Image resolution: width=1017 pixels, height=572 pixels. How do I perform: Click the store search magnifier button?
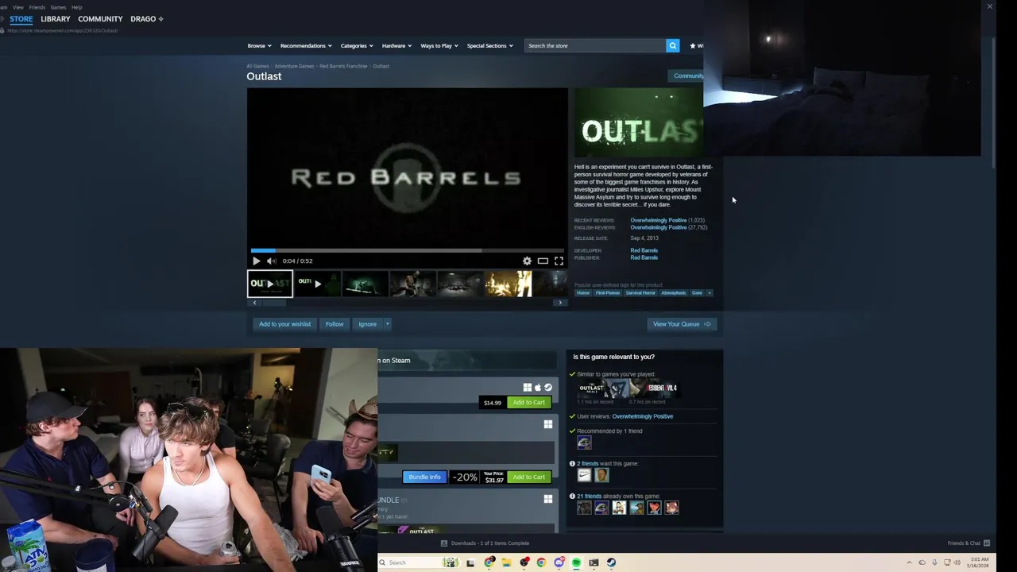pyautogui.click(x=672, y=45)
